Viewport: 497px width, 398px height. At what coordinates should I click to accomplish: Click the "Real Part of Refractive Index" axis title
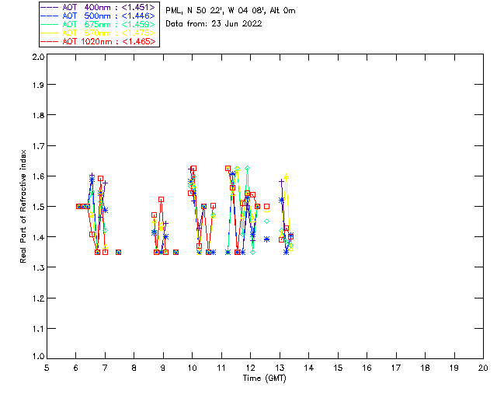pos(25,206)
